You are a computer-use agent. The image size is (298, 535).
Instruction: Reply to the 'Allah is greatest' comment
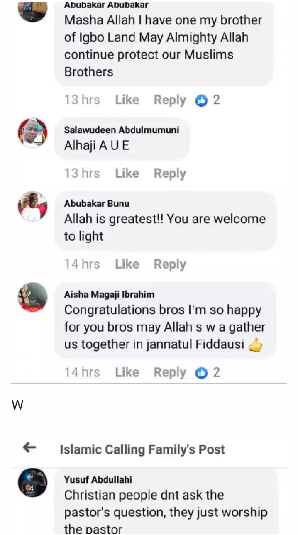coord(170,264)
